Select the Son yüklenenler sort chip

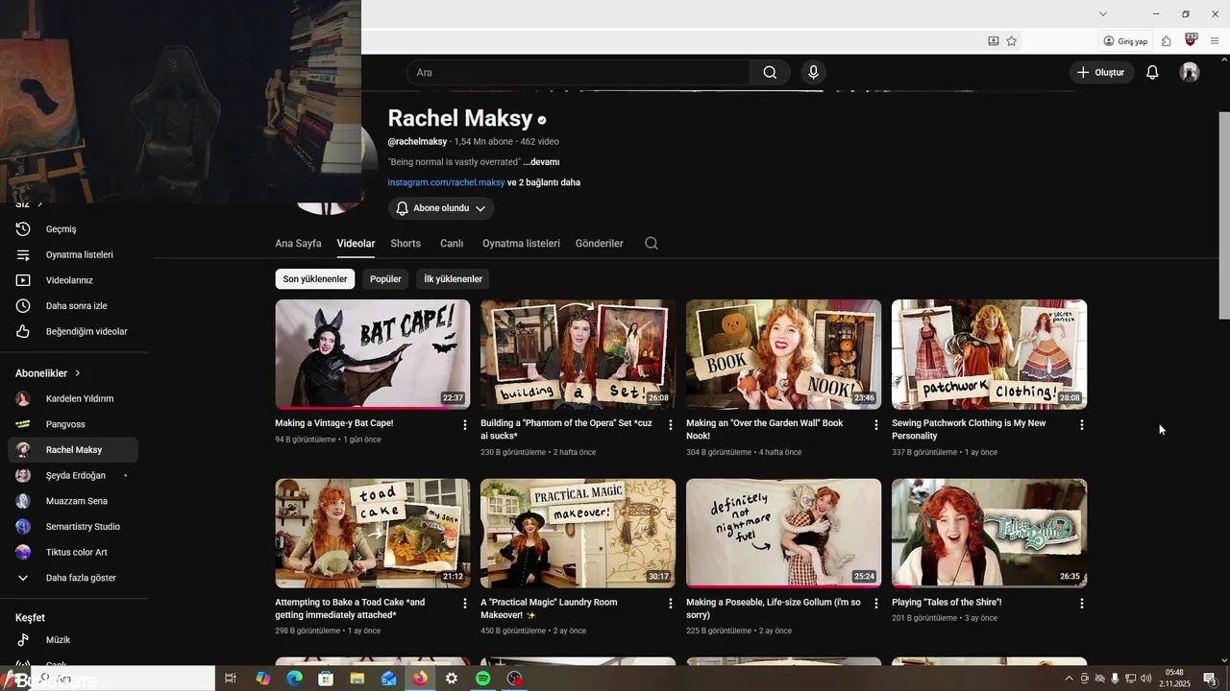tap(315, 279)
